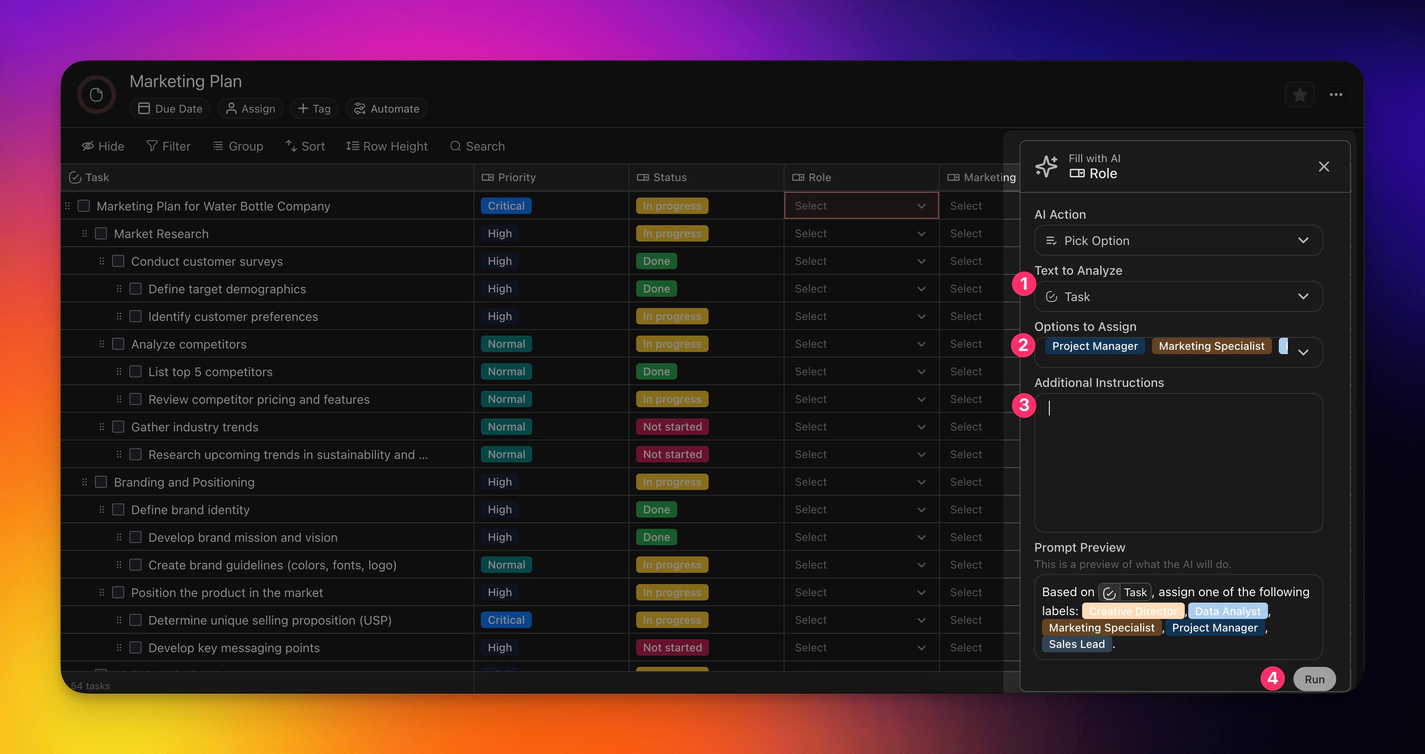This screenshot has height=754, width=1425.
Task: Click the Additional Instructions text area
Action: click(1178, 462)
